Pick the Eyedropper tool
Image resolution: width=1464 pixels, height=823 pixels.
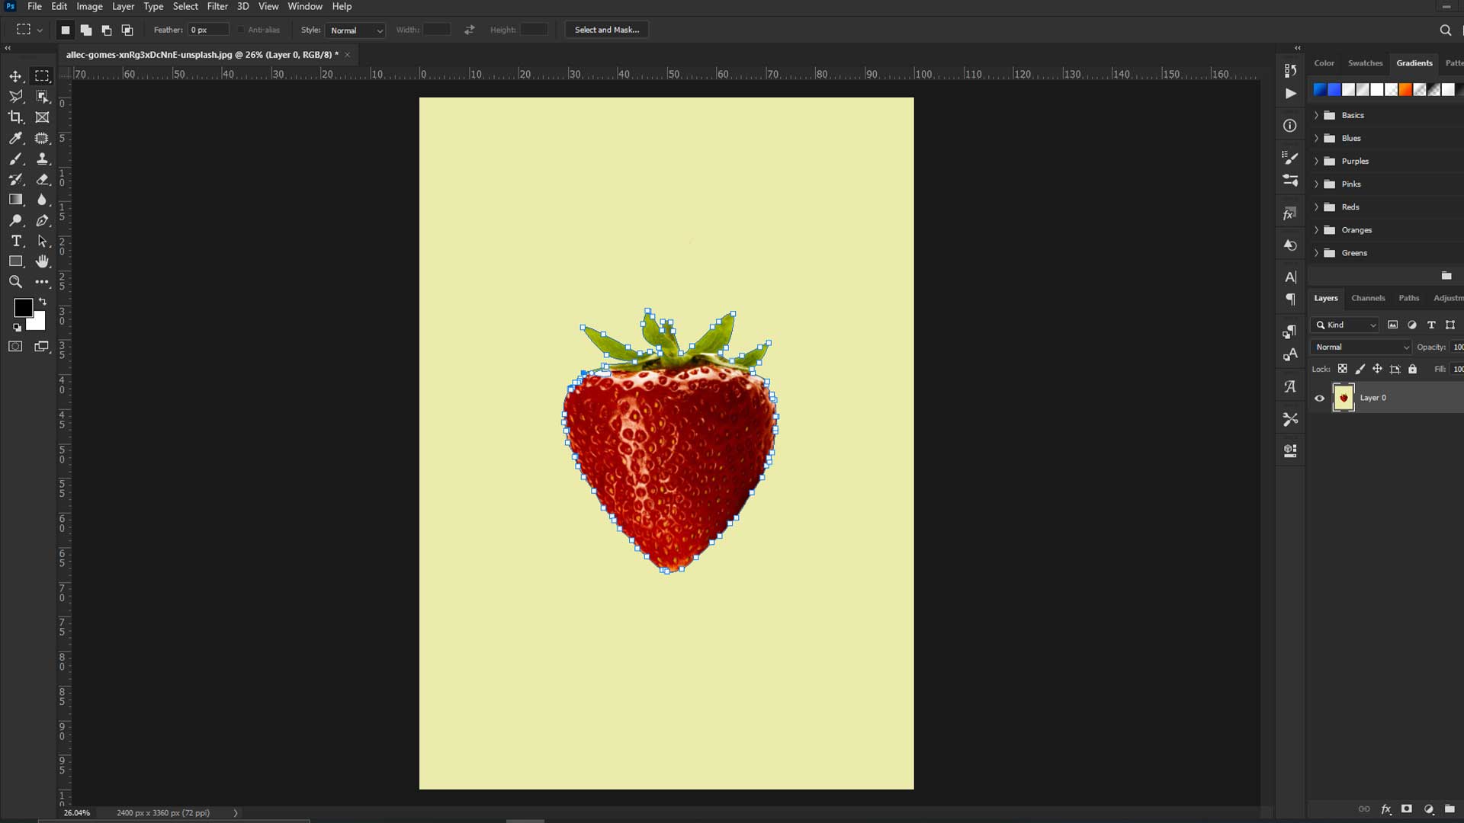click(x=16, y=138)
